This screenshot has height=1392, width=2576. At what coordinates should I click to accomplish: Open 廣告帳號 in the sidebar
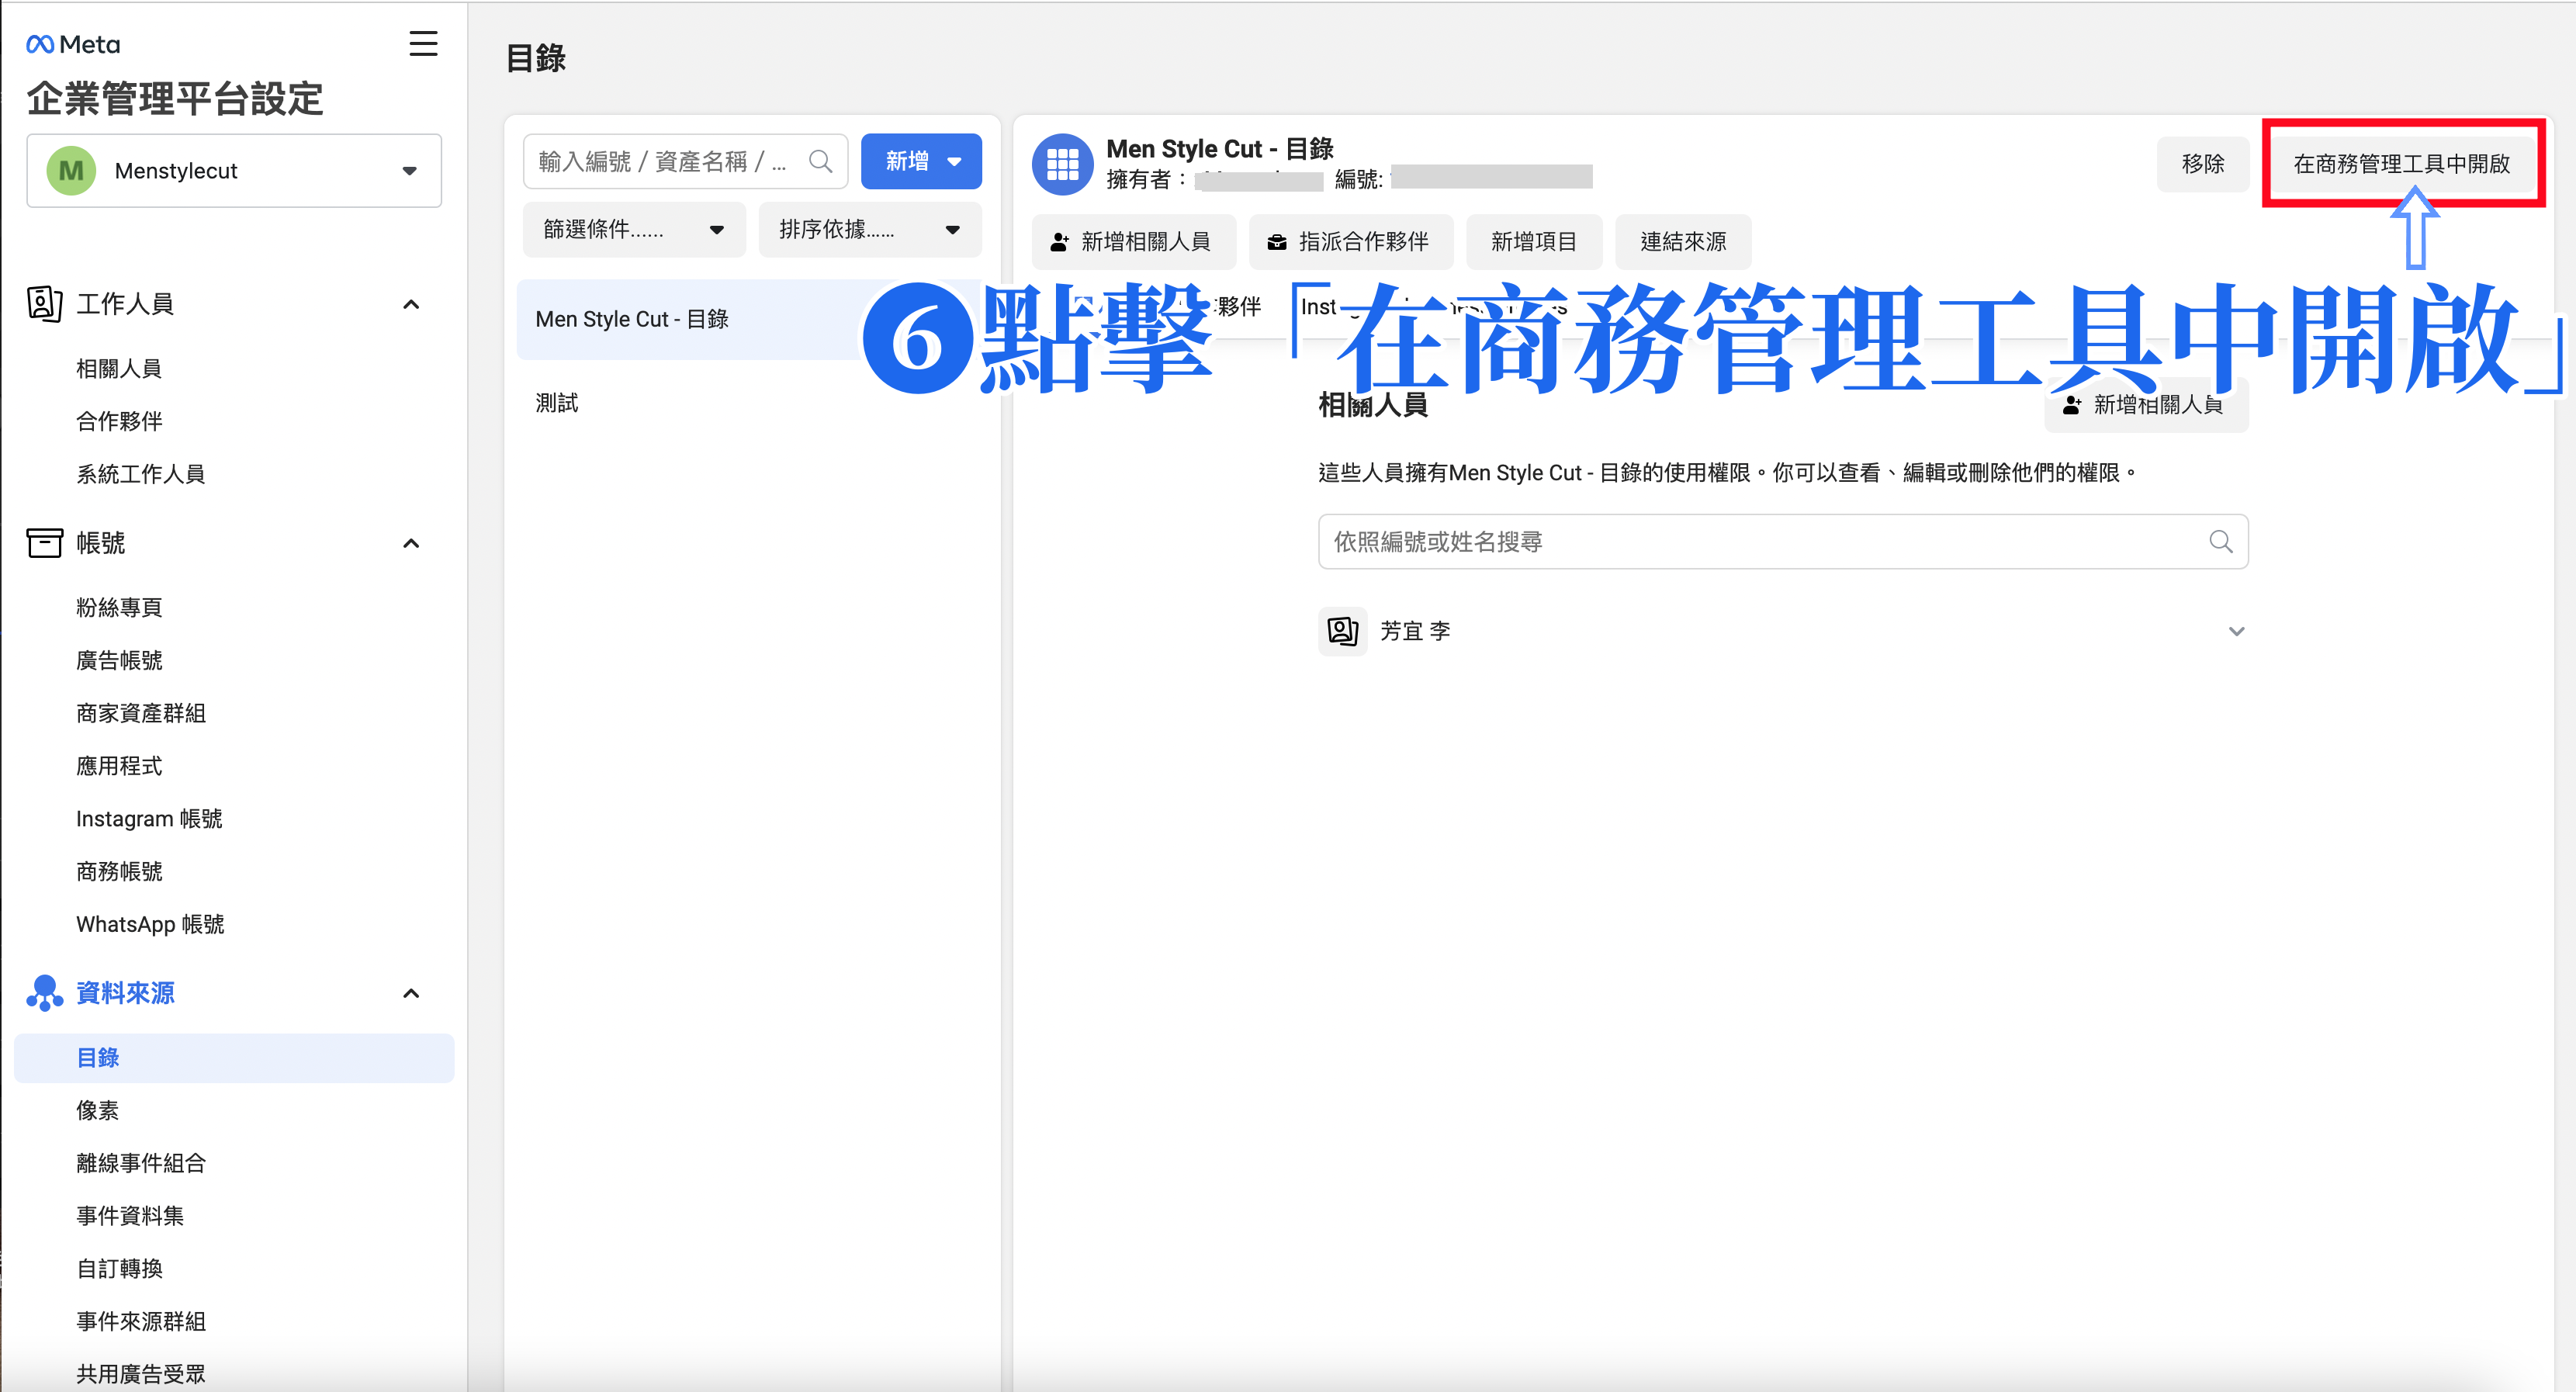click(119, 660)
